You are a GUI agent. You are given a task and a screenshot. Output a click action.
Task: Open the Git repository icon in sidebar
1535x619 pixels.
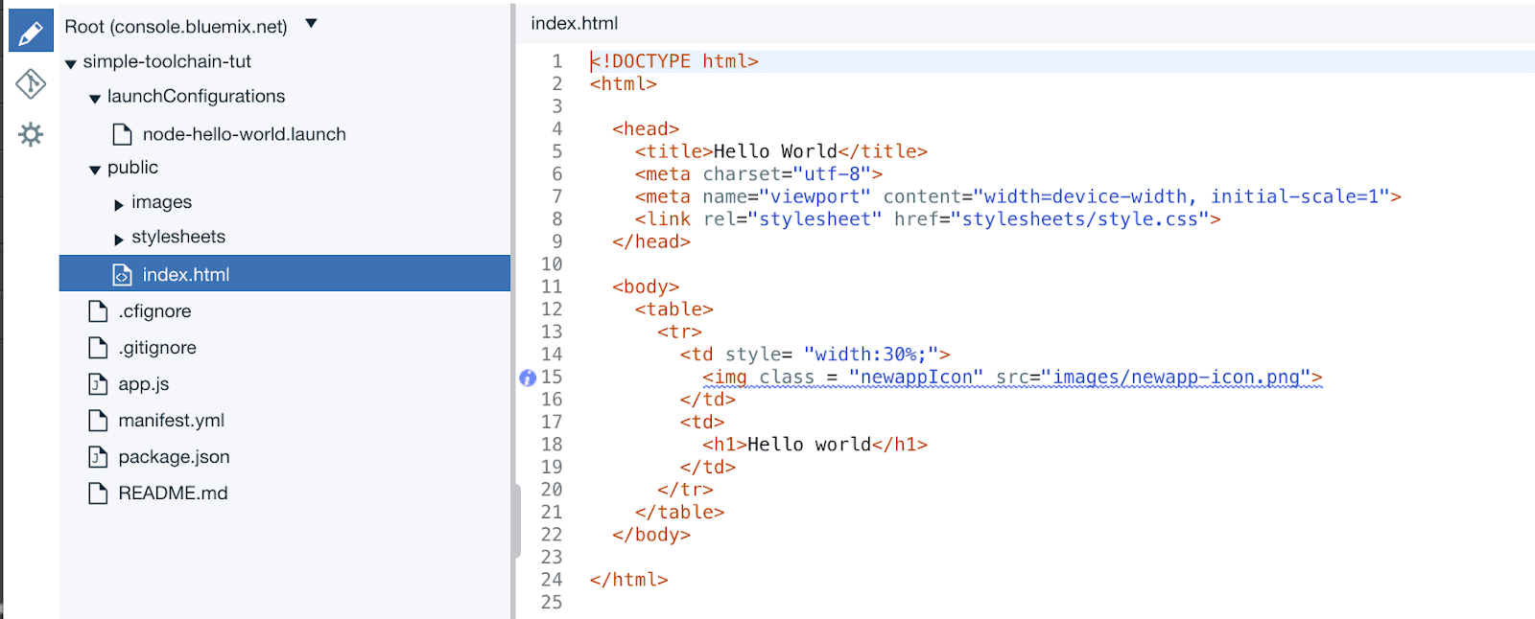(31, 84)
